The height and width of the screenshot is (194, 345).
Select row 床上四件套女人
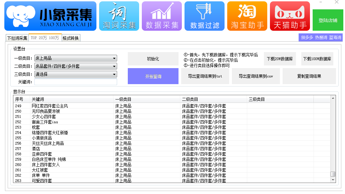[x=171, y=165]
